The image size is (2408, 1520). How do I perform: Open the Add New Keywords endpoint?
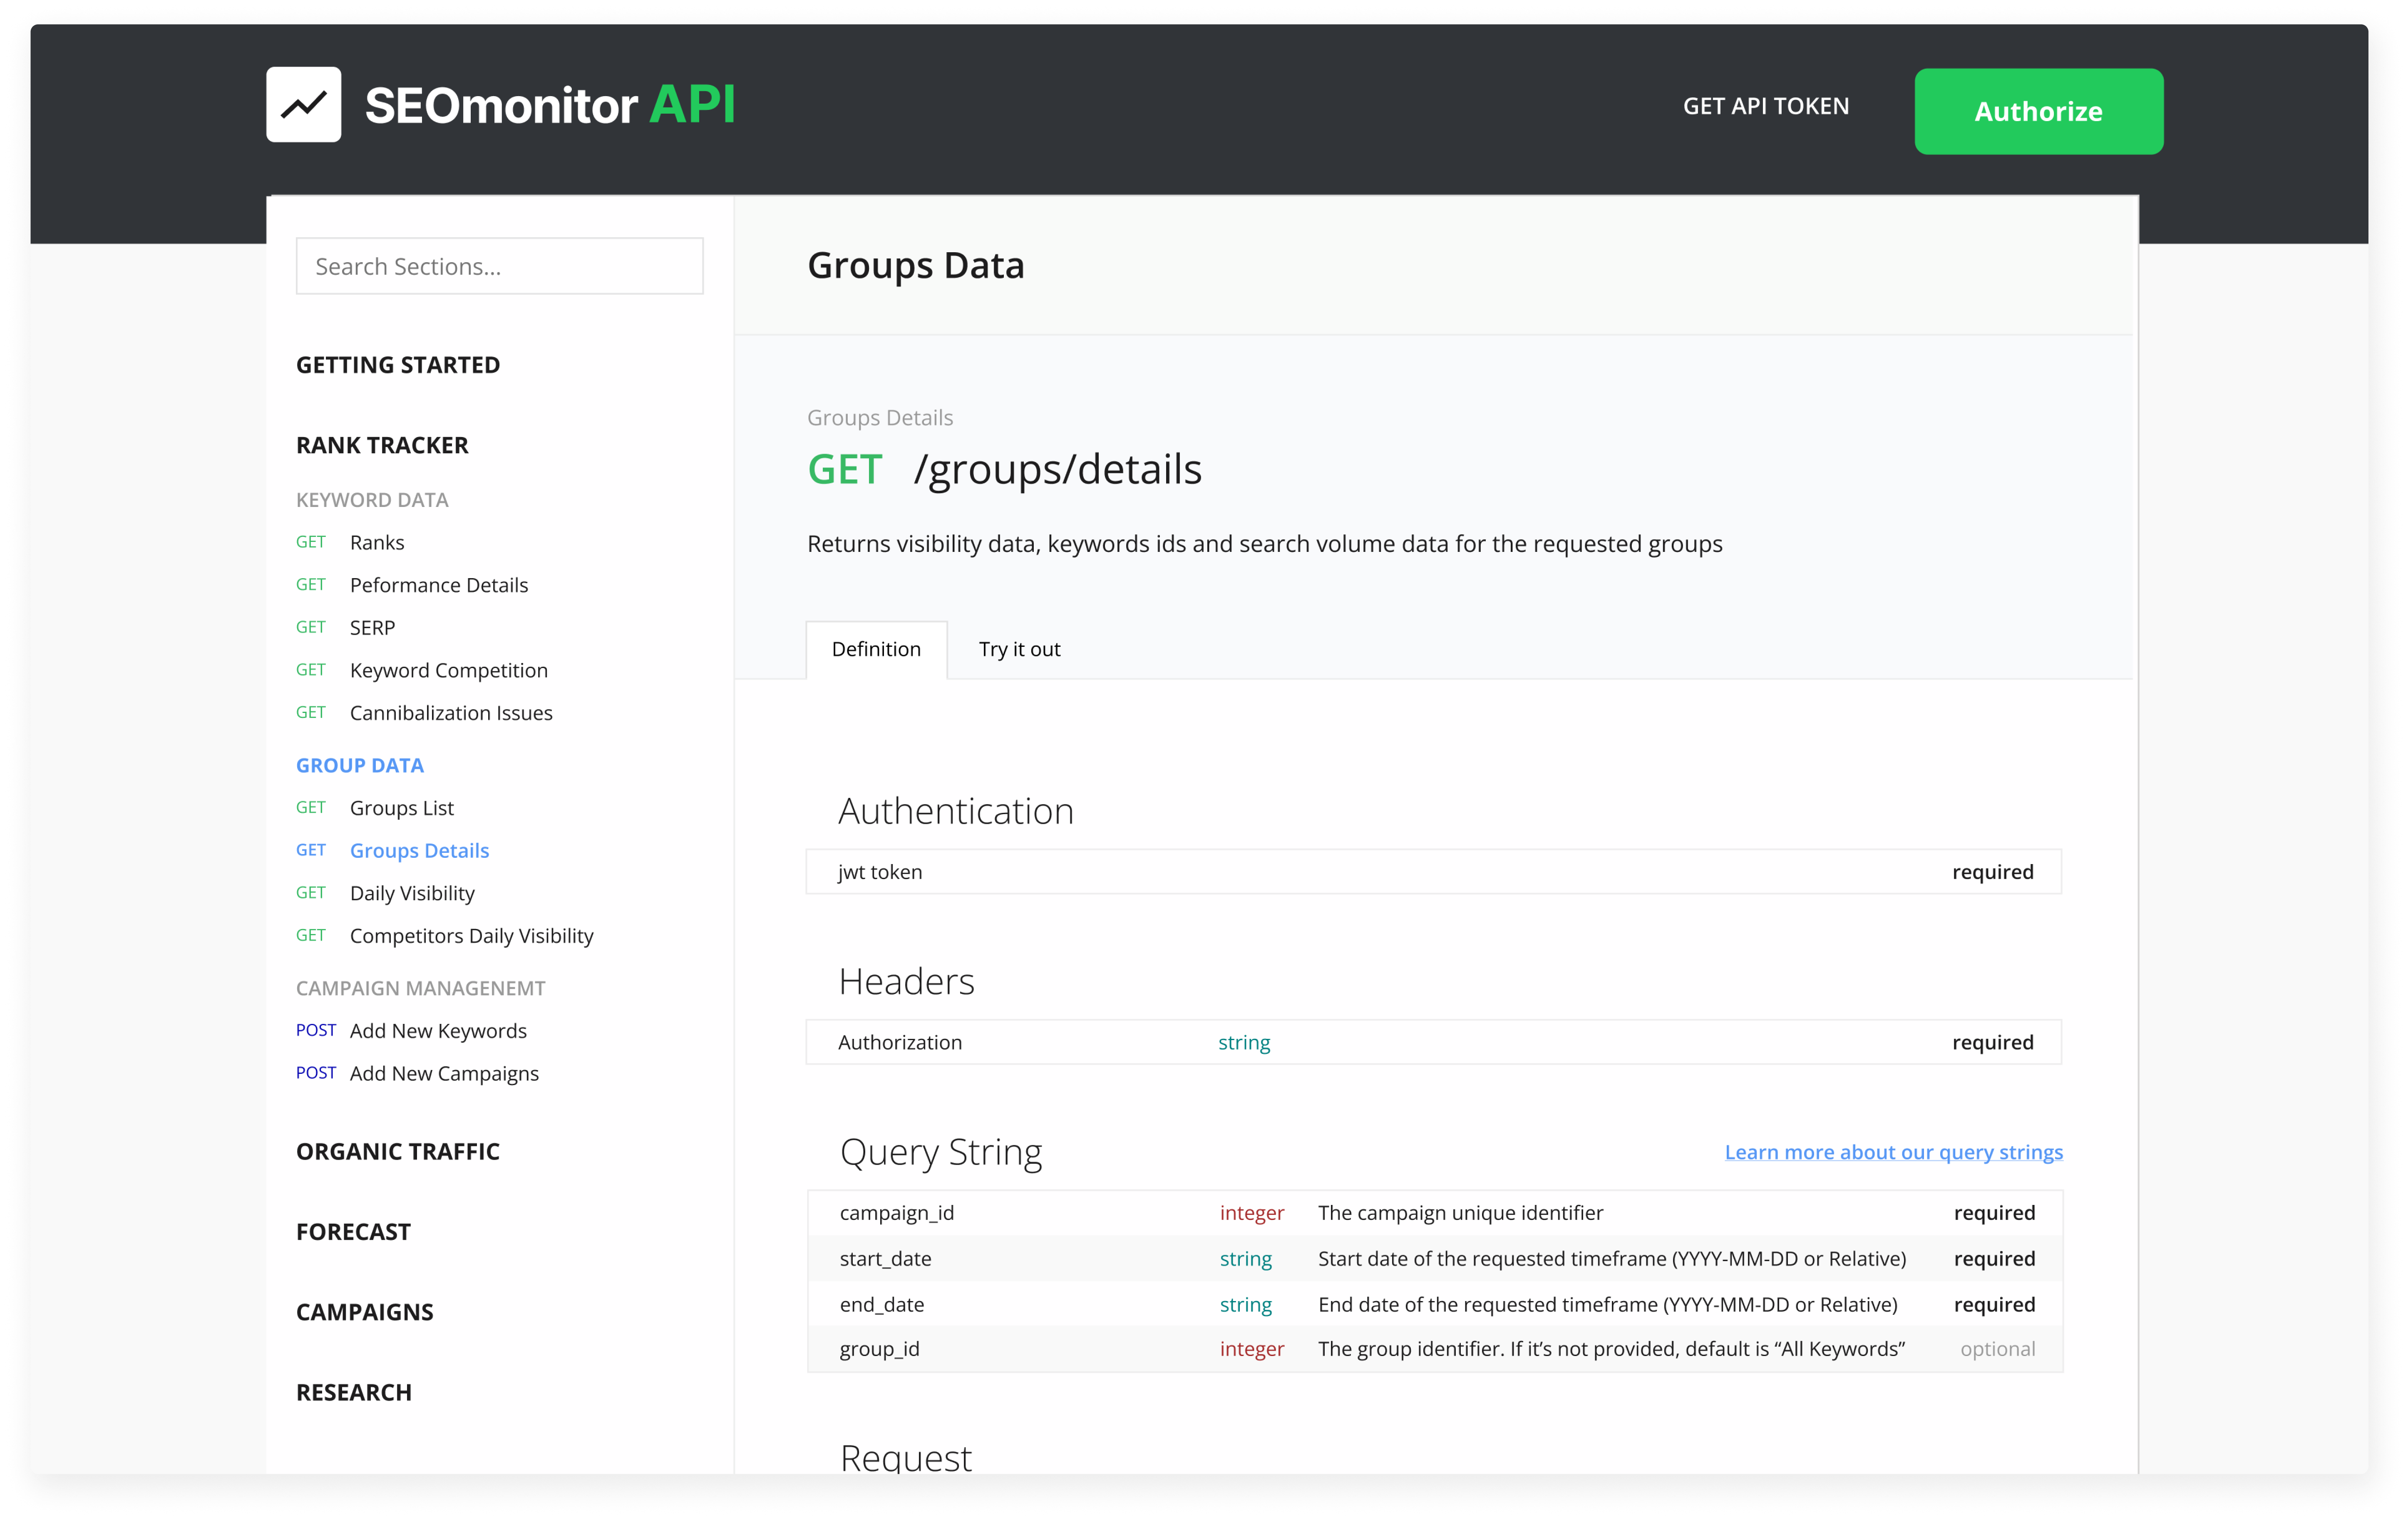(438, 1031)
